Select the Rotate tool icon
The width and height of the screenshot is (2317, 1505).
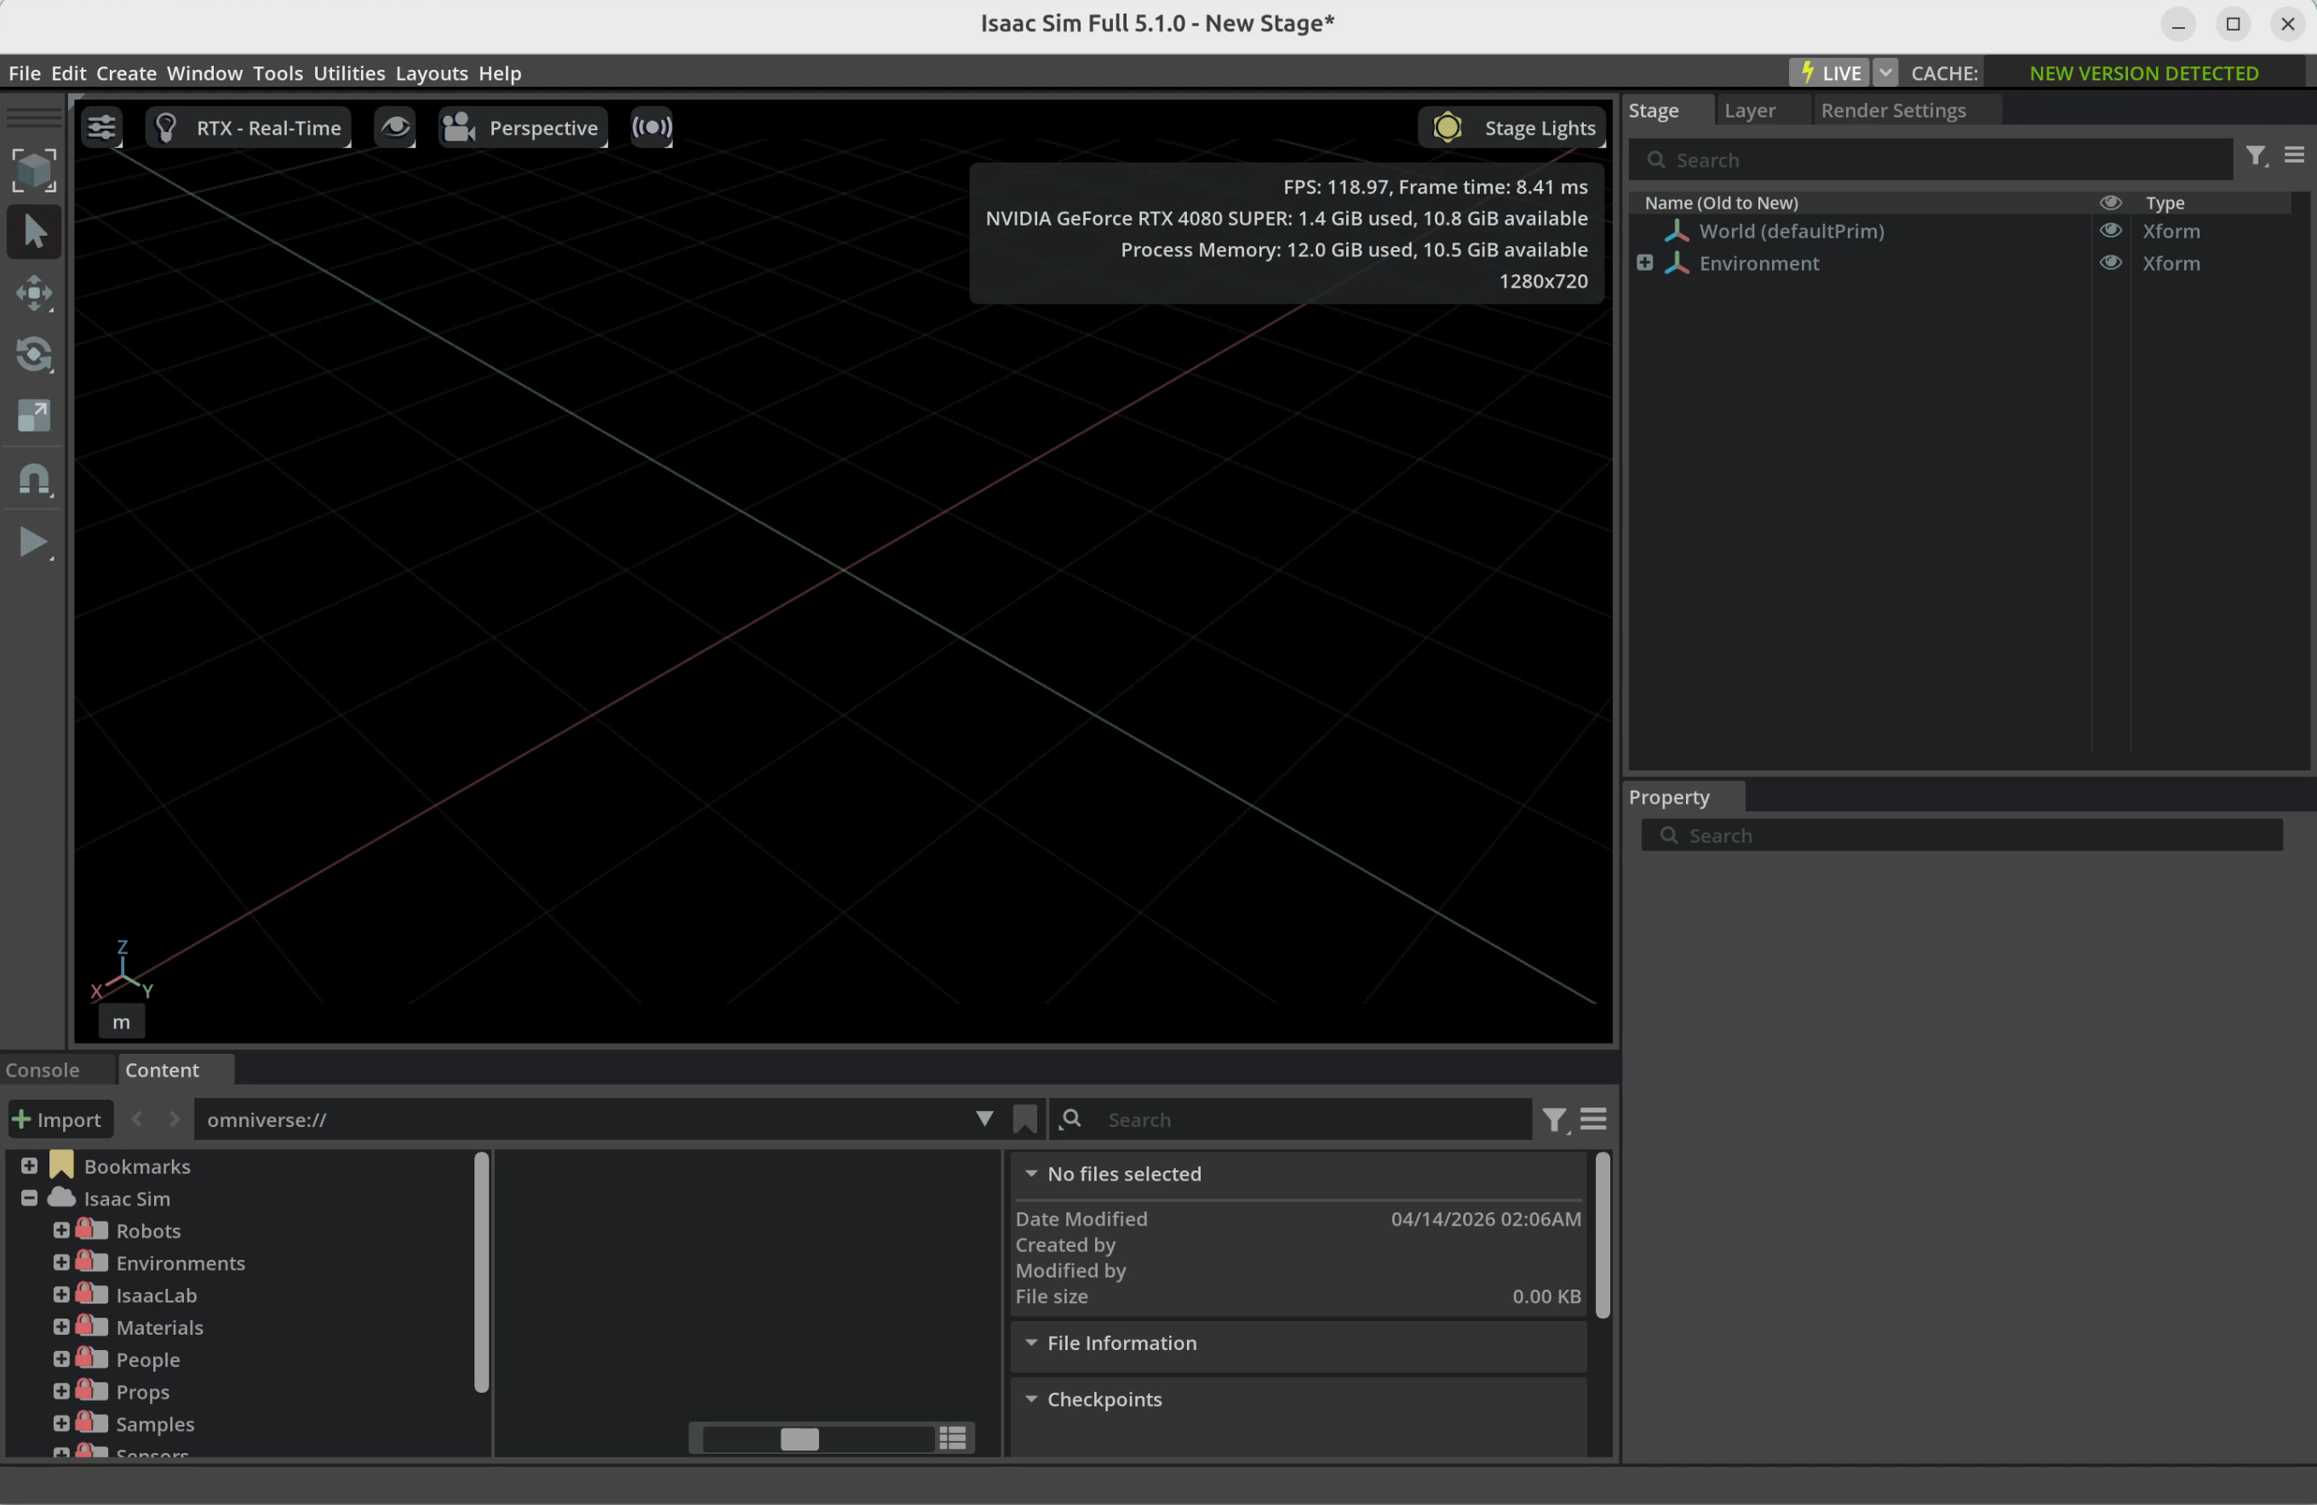34,354
